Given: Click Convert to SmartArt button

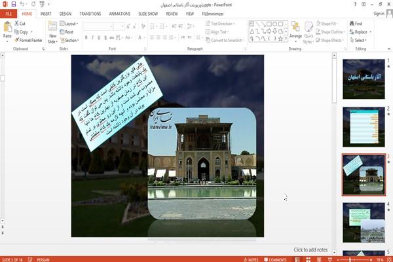Looking at the screenshot, I should [225, 40].
